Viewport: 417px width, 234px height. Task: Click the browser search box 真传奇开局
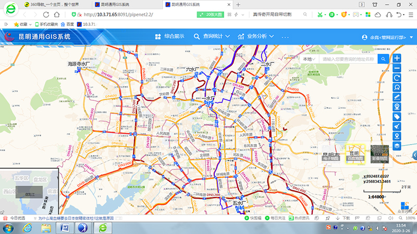pos(272,15)
